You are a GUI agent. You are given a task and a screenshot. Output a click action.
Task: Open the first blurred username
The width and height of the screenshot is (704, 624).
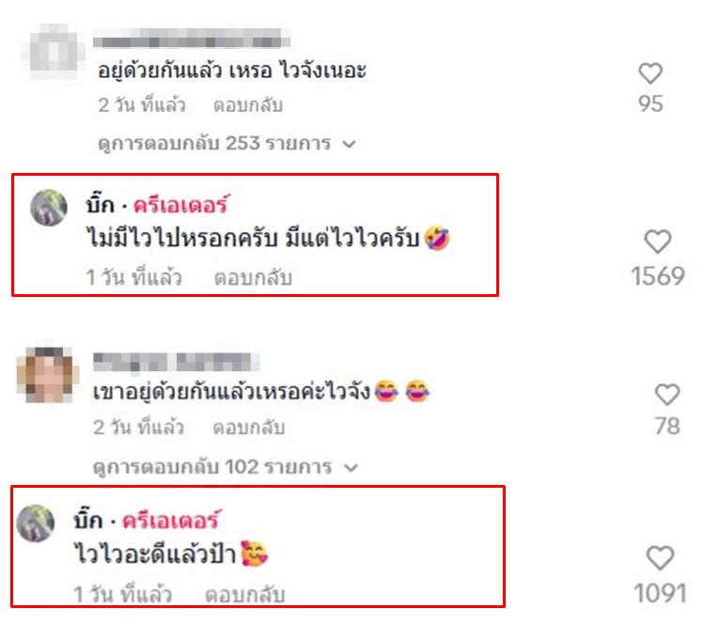(x=191, y=38)
